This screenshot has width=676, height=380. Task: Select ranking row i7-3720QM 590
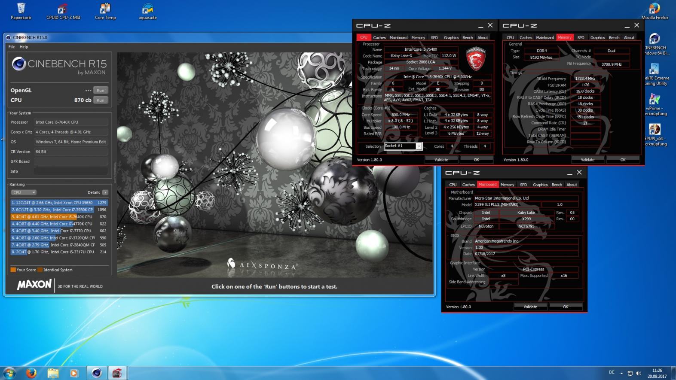pos(59,238)
